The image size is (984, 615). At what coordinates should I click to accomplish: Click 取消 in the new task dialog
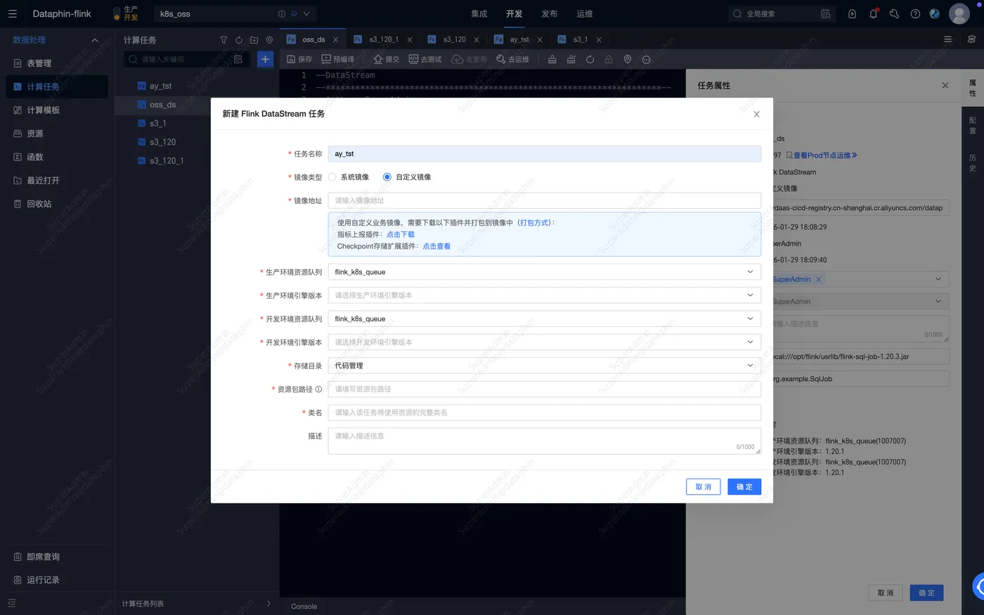tap(703, 486)
